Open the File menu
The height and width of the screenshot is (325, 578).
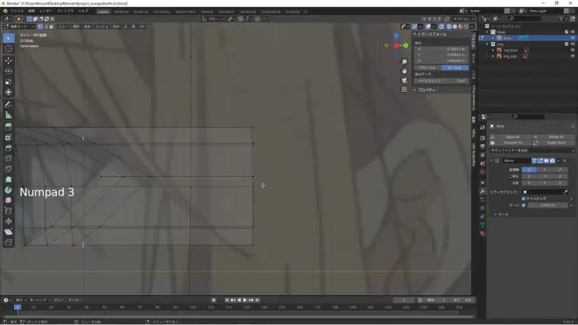(17, 11)
